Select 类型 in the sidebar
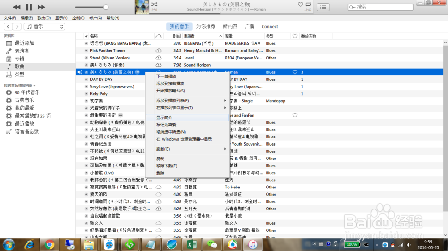 (x=19, y=75)
